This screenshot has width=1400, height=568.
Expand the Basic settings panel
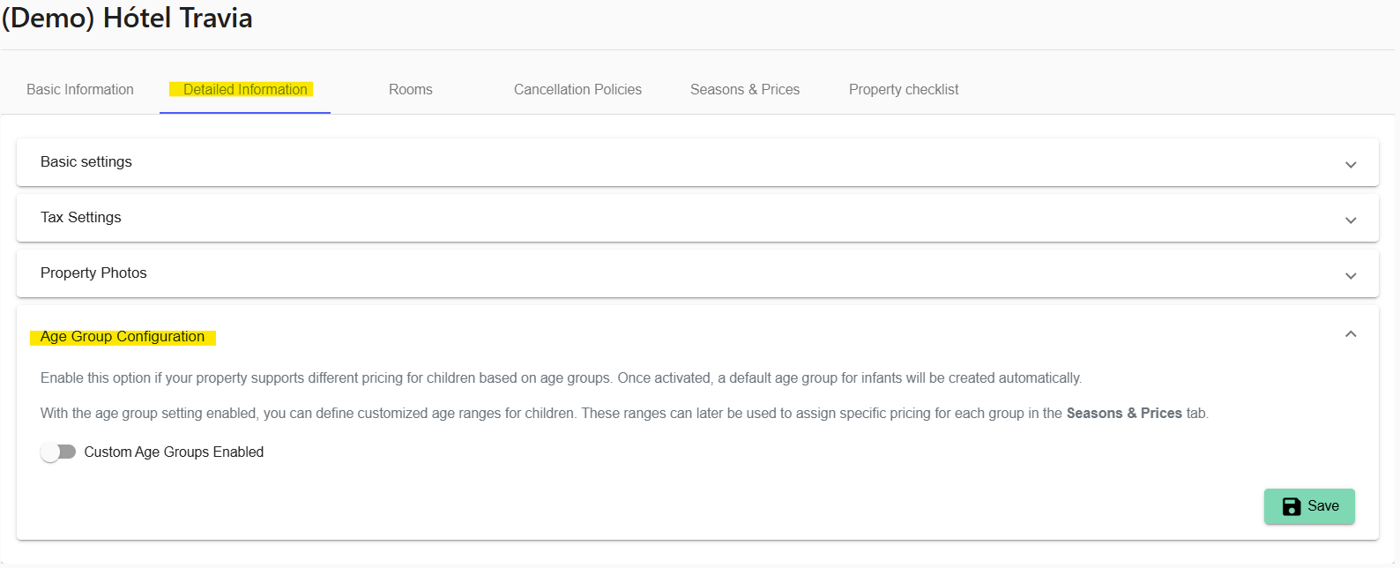pyautogui.click(x=697, y=162)
